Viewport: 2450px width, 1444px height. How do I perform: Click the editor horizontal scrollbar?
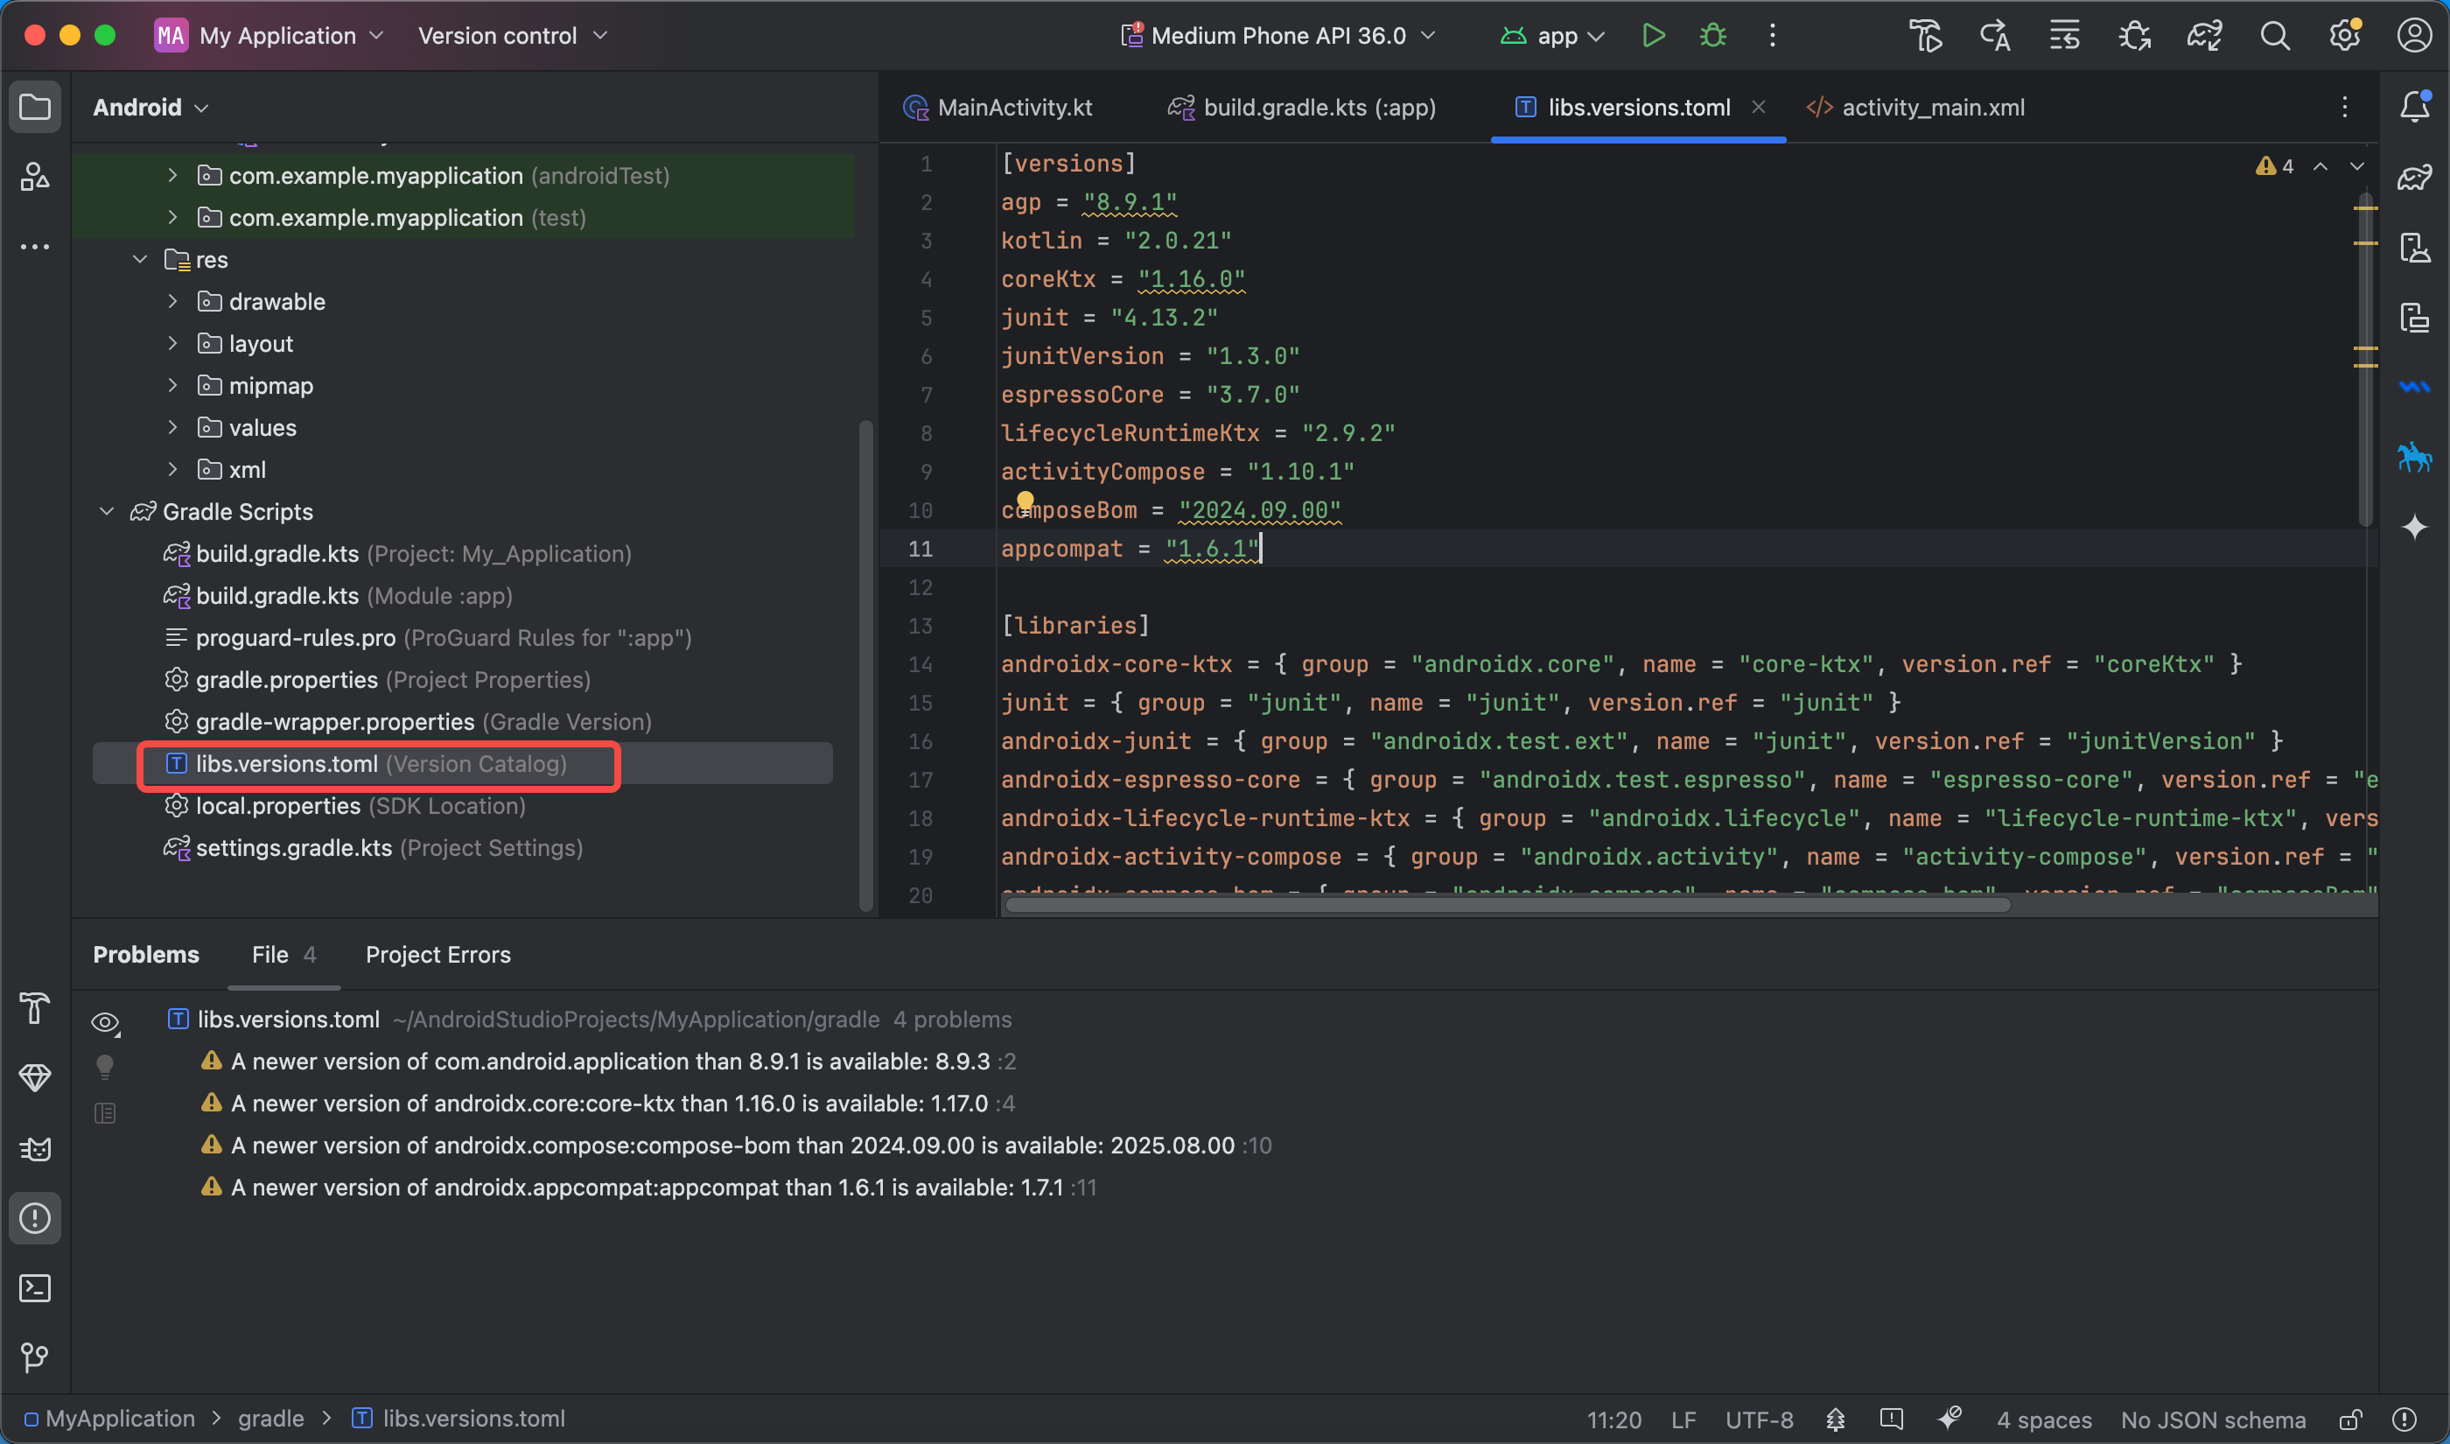(x=1506, y=905)
